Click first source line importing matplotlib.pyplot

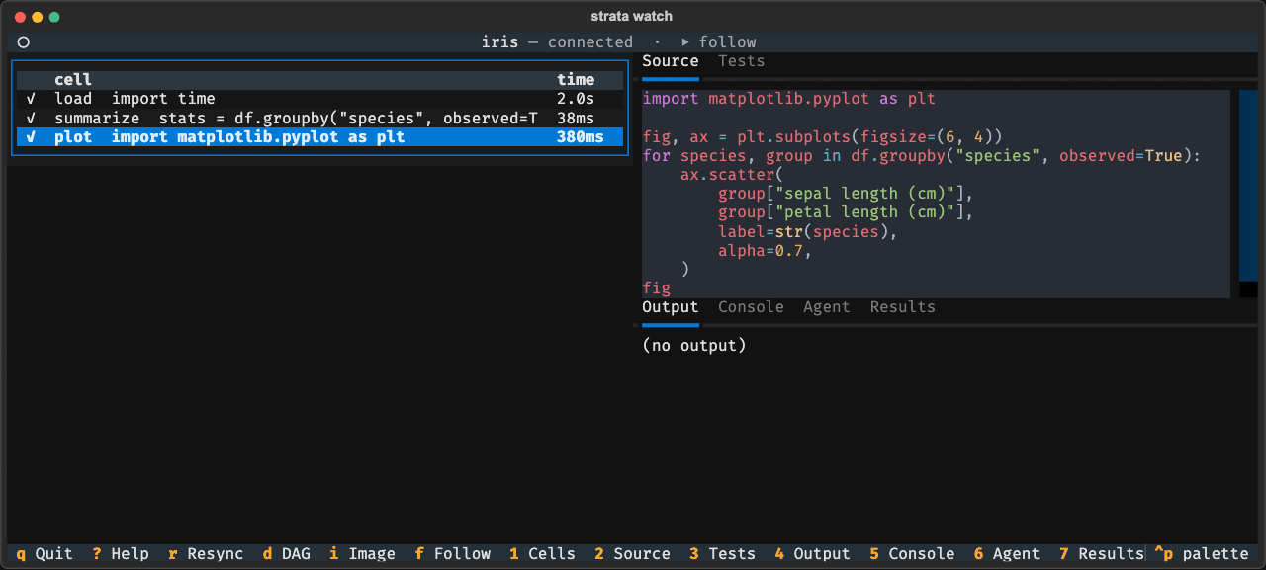789,99
